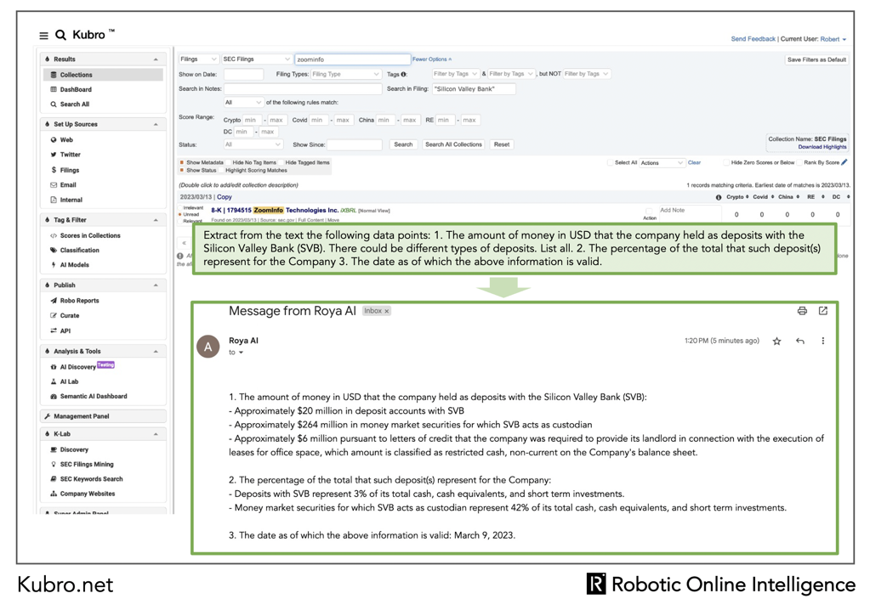
Task: Click the Send Feedback link
Action: tap(753, 39)
